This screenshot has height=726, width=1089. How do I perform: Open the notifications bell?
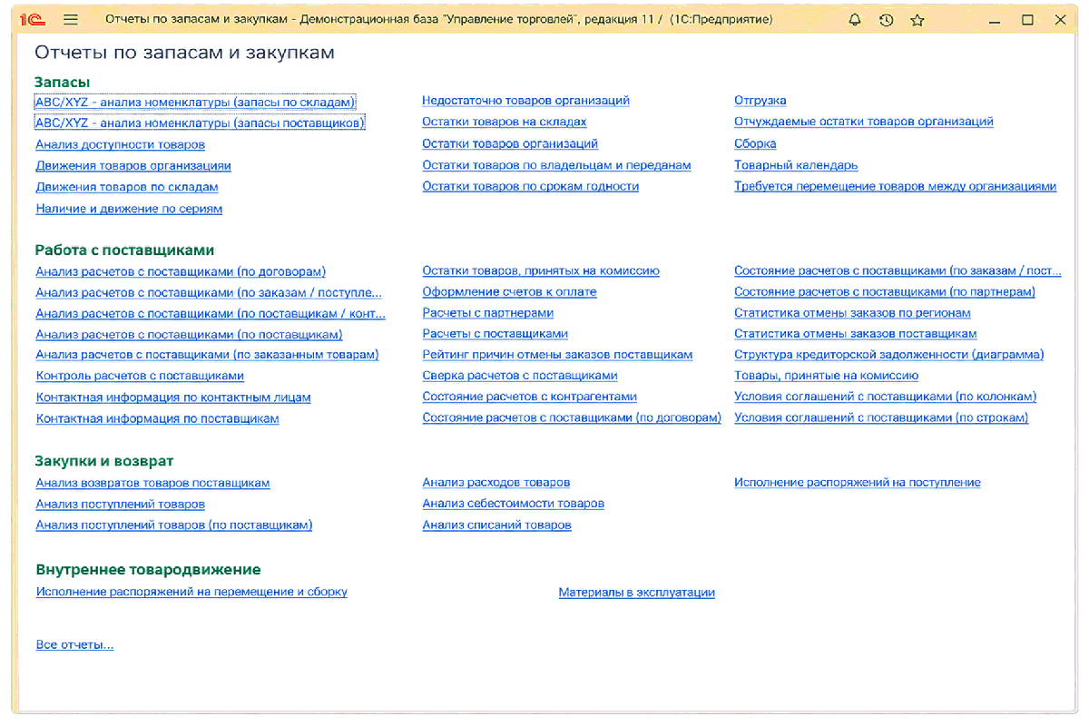coord(855,19)
